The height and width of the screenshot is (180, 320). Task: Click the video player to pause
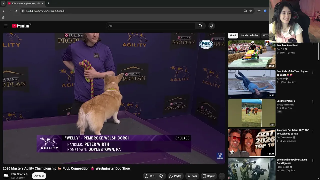pyautogui.click(x=114, y=98)
